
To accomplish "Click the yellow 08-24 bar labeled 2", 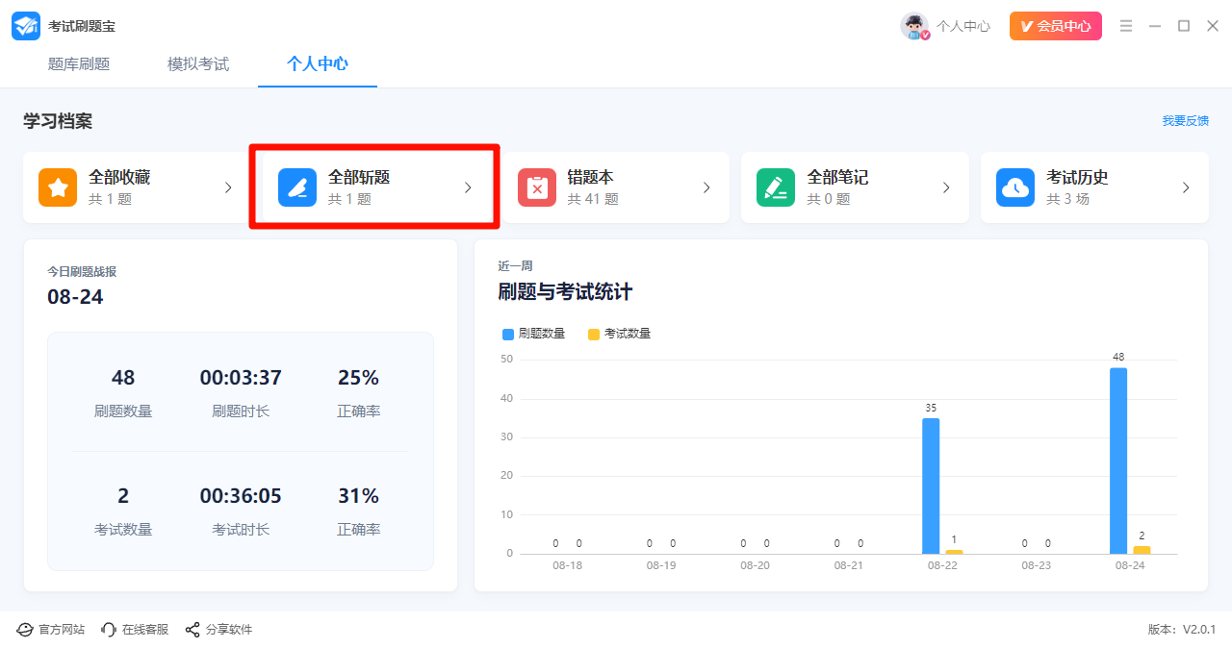I will (1142, 550).
